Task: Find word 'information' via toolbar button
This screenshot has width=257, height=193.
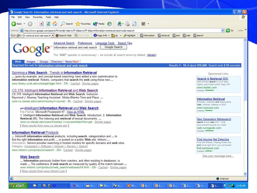Action: (147, 35)
